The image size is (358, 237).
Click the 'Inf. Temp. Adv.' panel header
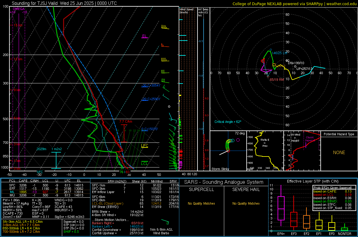(x=203, y=12)
